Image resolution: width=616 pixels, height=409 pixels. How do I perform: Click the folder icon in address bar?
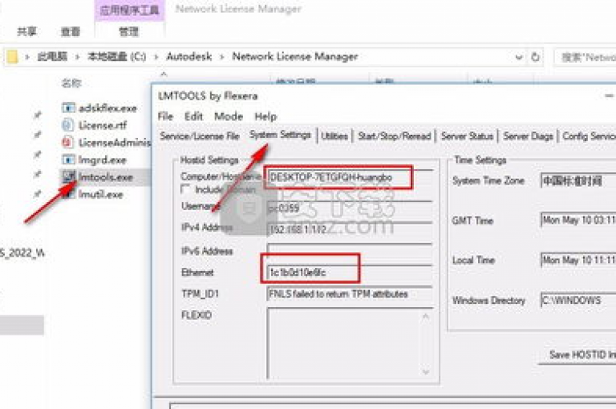pos(12,57)
